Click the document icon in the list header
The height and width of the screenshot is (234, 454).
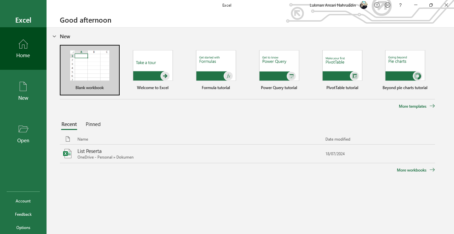point(68,139)
